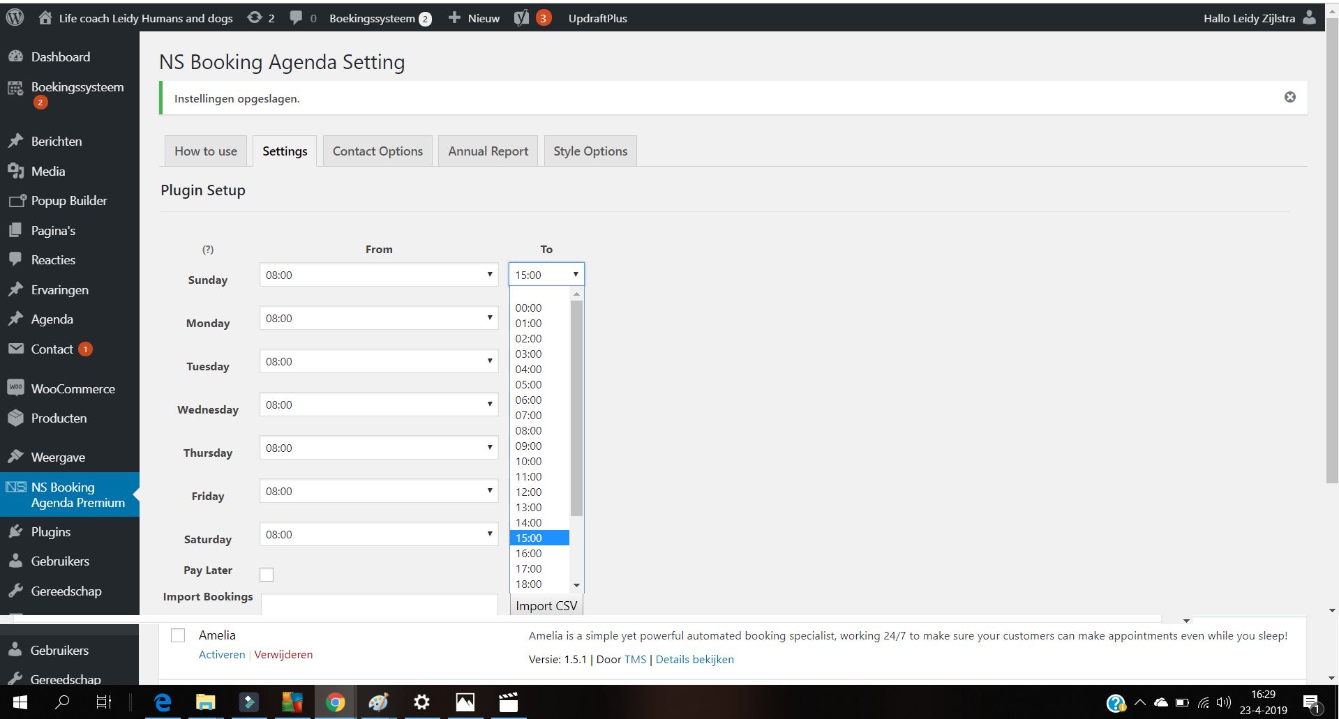Click the (?) help hint
The height and width of the screenshot is (719, 1339).
(208, 250)
